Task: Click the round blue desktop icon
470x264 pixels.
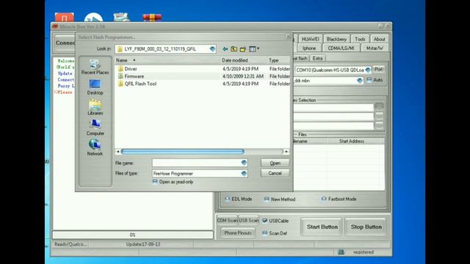Action: (x=93, y=18)
